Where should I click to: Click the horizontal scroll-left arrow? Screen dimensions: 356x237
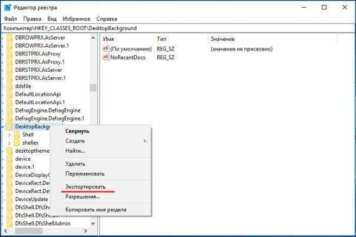6,231
